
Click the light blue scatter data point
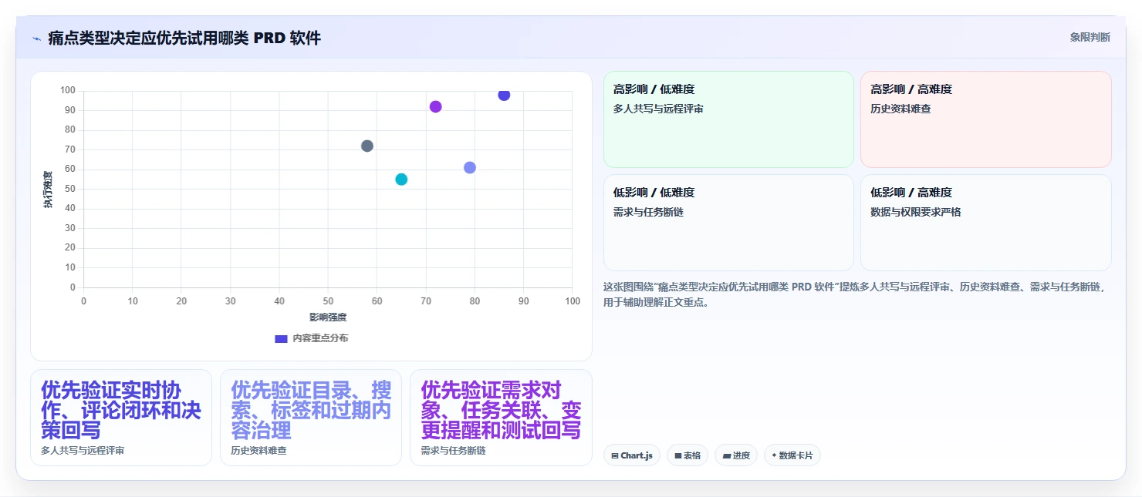(470, 167)
